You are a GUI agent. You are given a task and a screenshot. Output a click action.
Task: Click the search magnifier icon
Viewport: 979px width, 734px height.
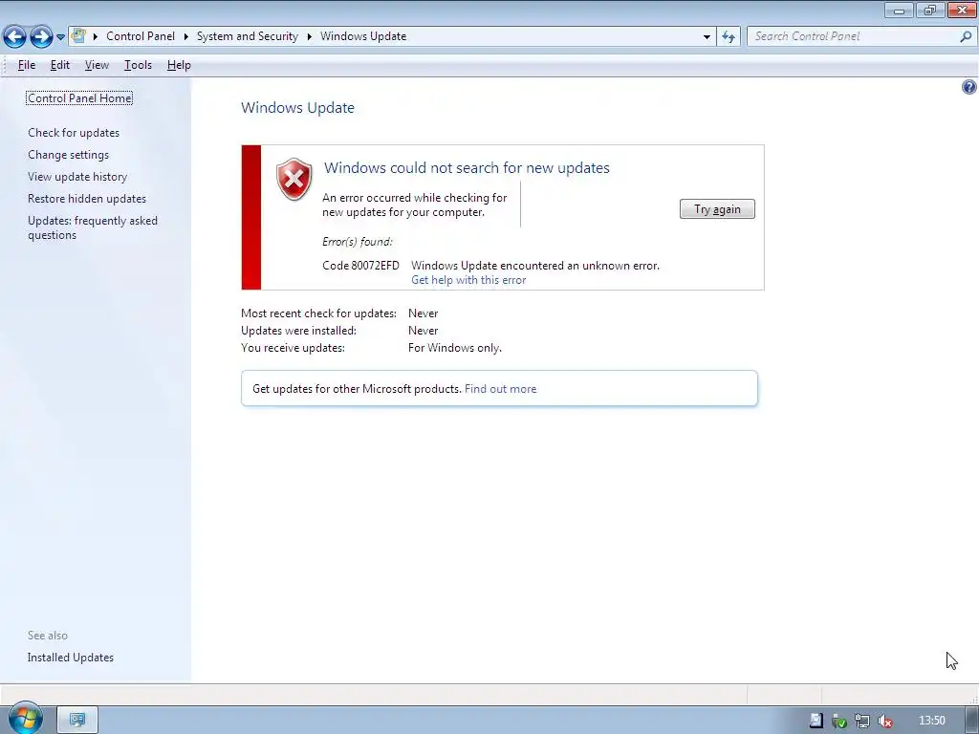[x=966, y=37]
